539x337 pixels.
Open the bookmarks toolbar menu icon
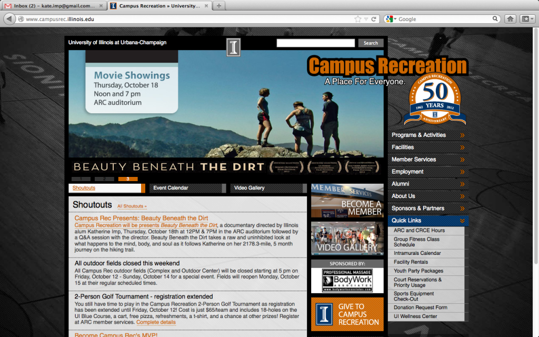(527, 19)
